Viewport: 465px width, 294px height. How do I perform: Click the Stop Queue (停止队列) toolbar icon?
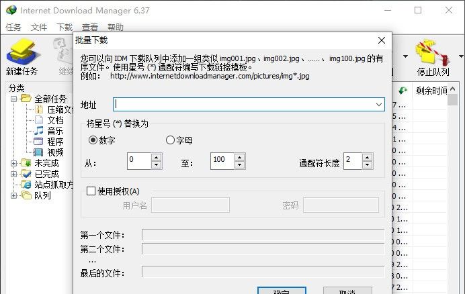(432, 52)
